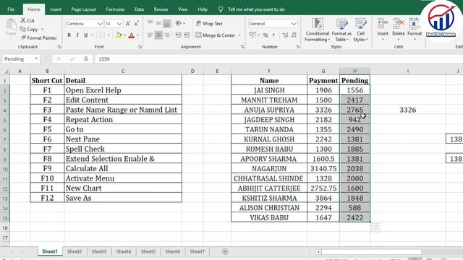Click the Quick Analysis icon below table
Image resolution: width=463 pixels, height=260 pixels.
(376, 227)
